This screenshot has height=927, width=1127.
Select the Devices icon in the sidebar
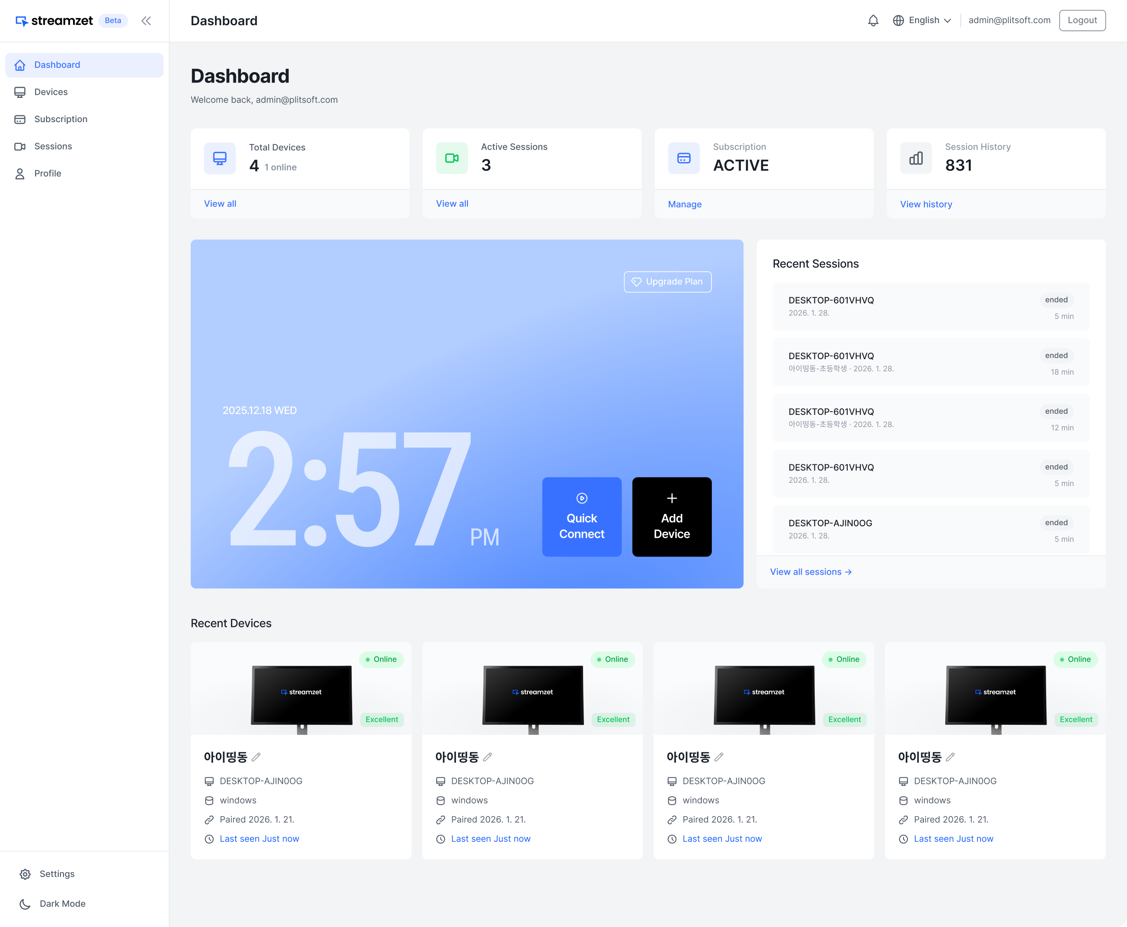(20, 92)
